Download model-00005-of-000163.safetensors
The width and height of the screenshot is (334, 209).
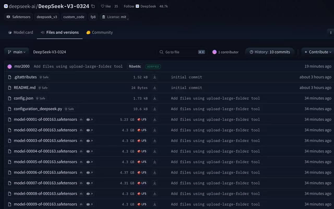click(155, 162)
